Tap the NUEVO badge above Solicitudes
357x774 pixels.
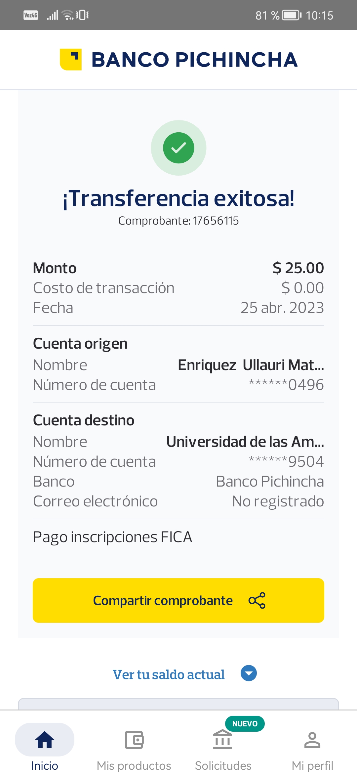(x=245, y=724)
